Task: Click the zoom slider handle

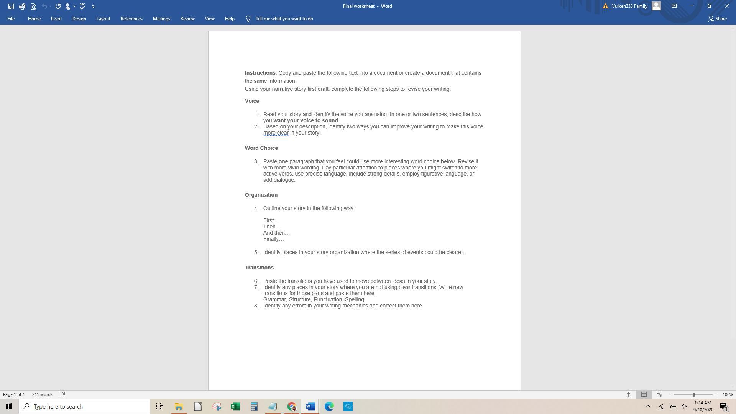Action: point(693,394)
